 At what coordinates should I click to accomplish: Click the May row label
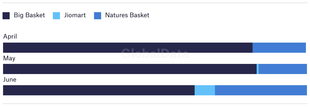click(9, 59)
